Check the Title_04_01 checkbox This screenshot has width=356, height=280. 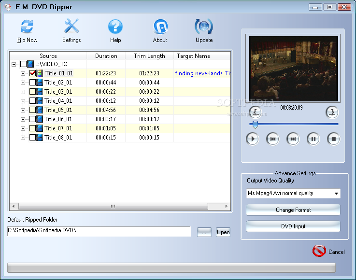[33, 101]
